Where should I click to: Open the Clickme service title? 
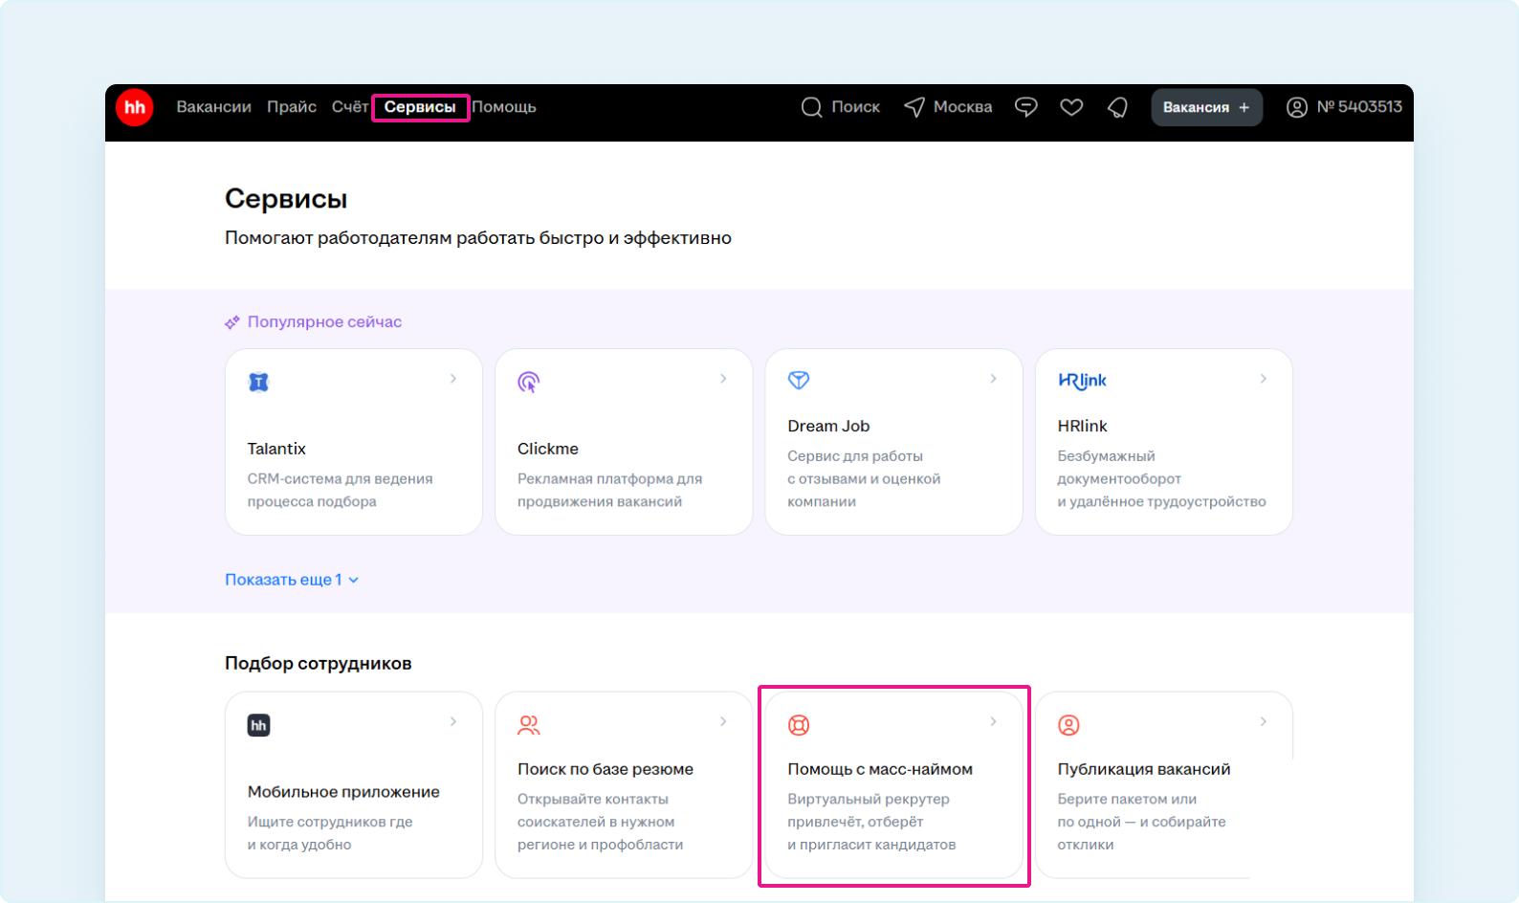click(x=548, y=449)
